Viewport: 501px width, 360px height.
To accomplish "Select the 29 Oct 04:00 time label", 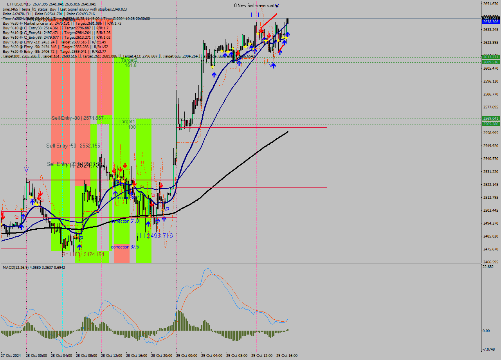I will [212, 356].
